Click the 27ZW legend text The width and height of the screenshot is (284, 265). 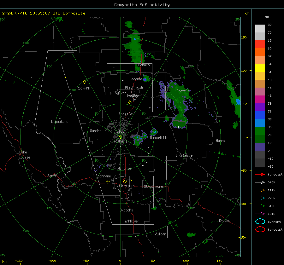271,198
